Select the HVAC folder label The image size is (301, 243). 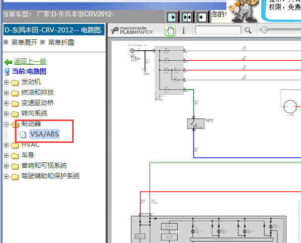pyautogui.click(x=30, y=144)
